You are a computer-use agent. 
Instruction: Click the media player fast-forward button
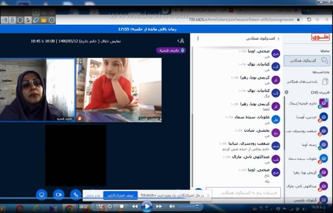(159, 206)
